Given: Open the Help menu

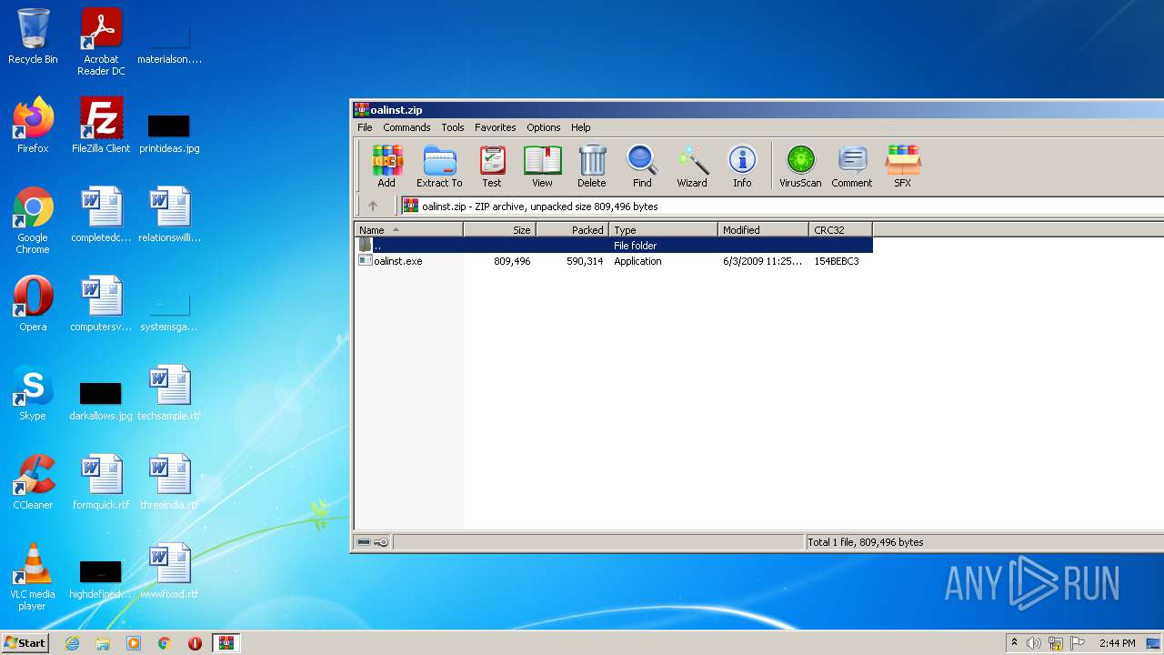Looking at the screenshot, I should (x=581, y=127).
